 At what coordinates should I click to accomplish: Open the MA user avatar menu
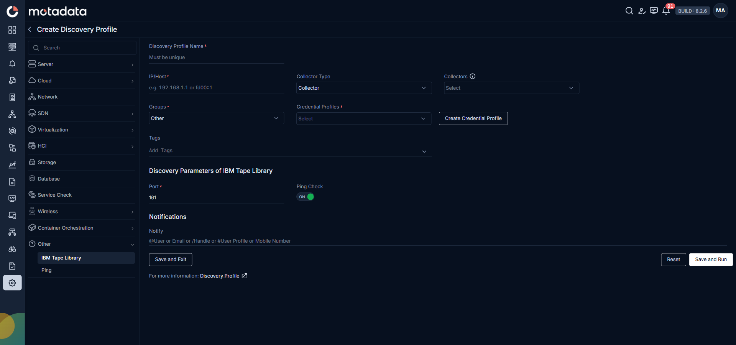(x=720, y=11)
